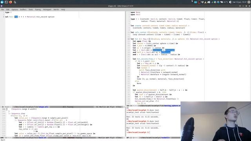The image size is (251, 141).
Task: Open the Dropbox tray icon
Action: pyautogui.click(x=202, y=2)
